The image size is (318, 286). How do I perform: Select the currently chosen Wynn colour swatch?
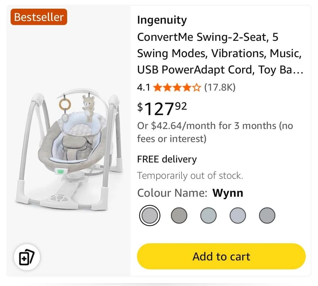[150, 216]
